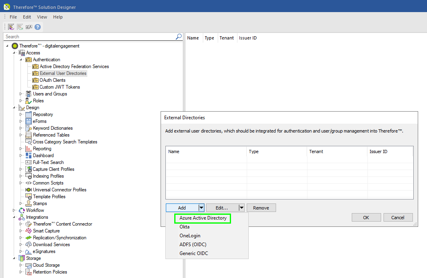Choose Okta from the Add menu

coord(207,227)
